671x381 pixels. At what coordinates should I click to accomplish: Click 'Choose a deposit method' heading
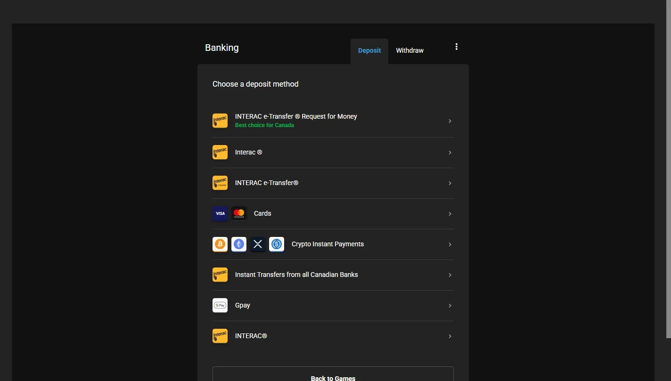click(x=255, y=84)
